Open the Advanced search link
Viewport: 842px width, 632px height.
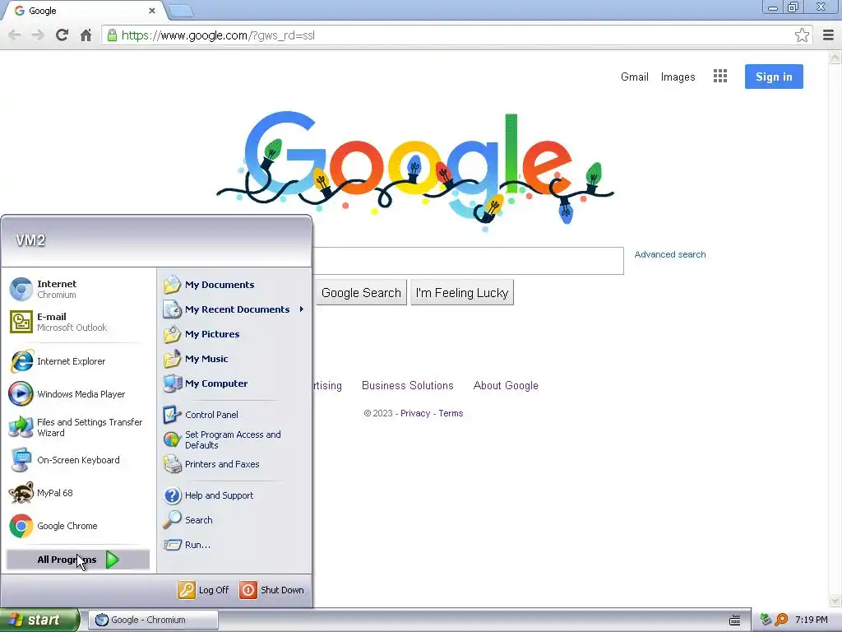(x=670, y=254)
